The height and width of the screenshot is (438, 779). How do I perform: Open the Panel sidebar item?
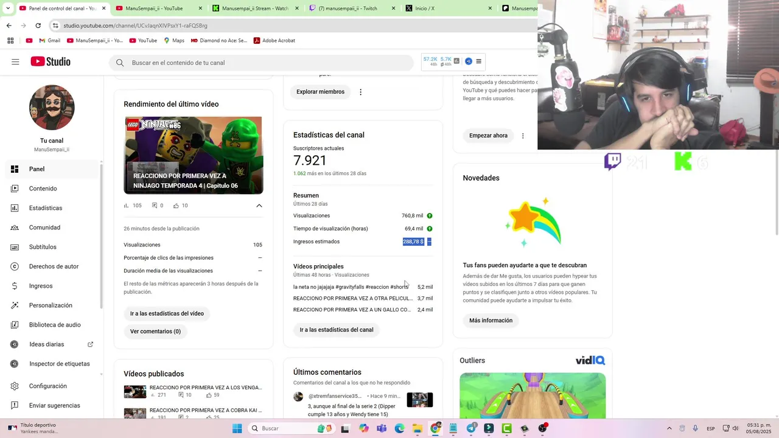(x=51, y=169)
